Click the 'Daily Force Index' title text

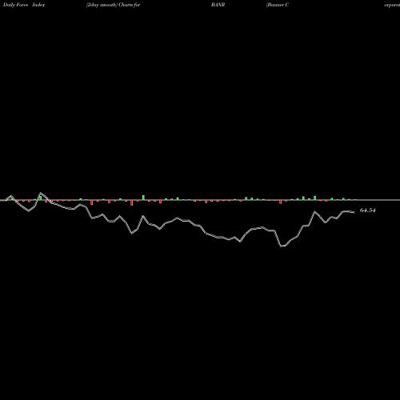(24, 5)
